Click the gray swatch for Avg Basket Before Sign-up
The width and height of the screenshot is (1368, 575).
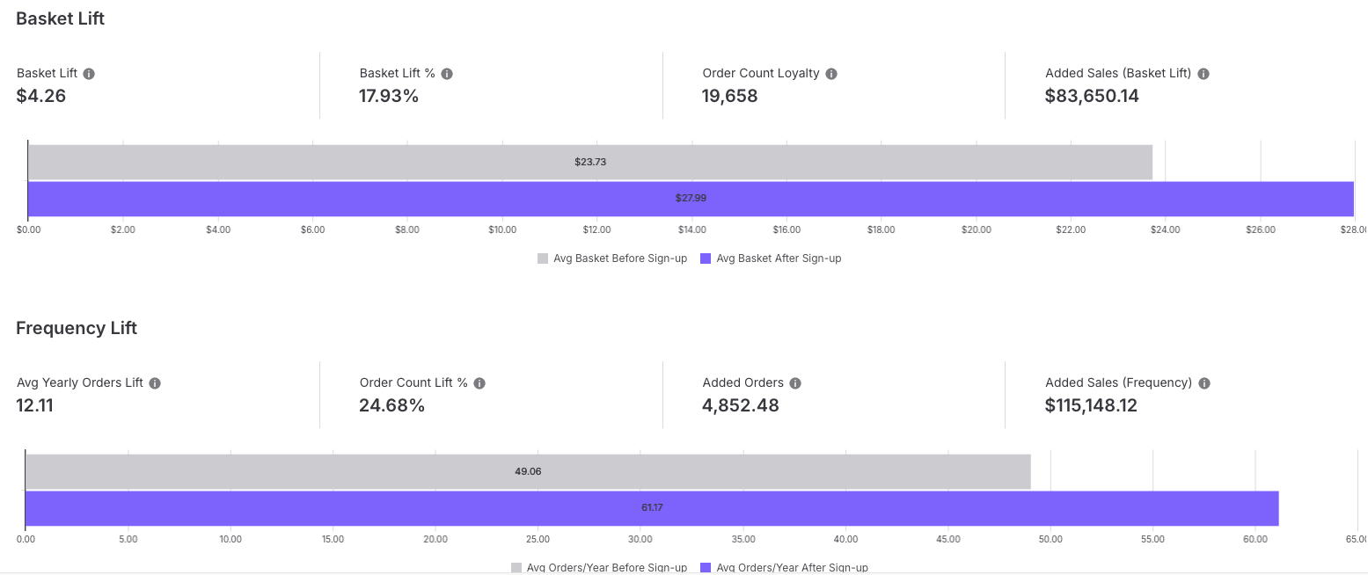[543, 258]
